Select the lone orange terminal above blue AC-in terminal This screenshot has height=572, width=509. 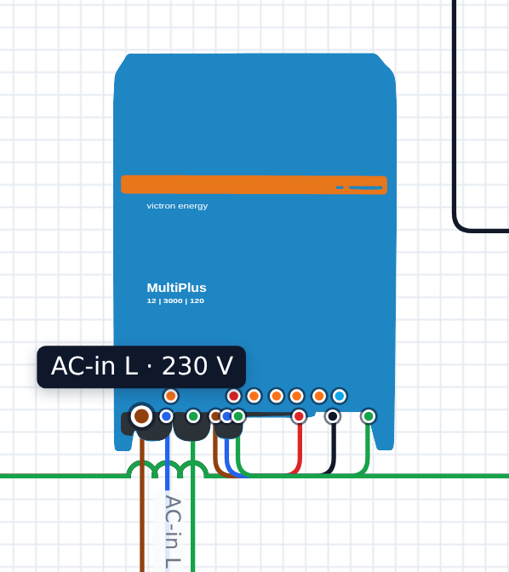[x=171, y=396]
